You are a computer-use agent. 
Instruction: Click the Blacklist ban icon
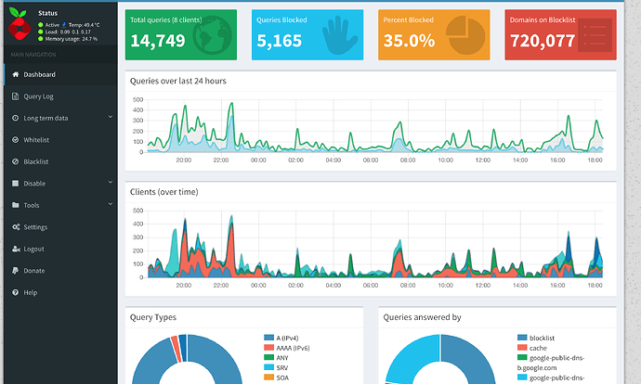tap(16, 161)
